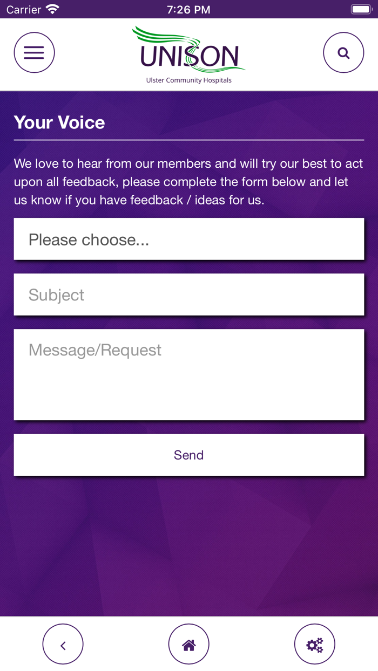Tap the battery indicator icon
This screenshot has width=378, height=671.
[361, 9]
